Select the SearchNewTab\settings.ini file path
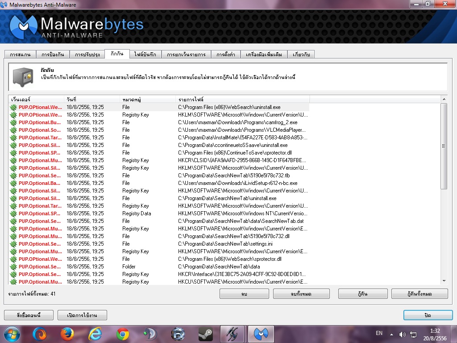This screenshot has height=343, width=457. pyautogui.click(x=225, y=244)
